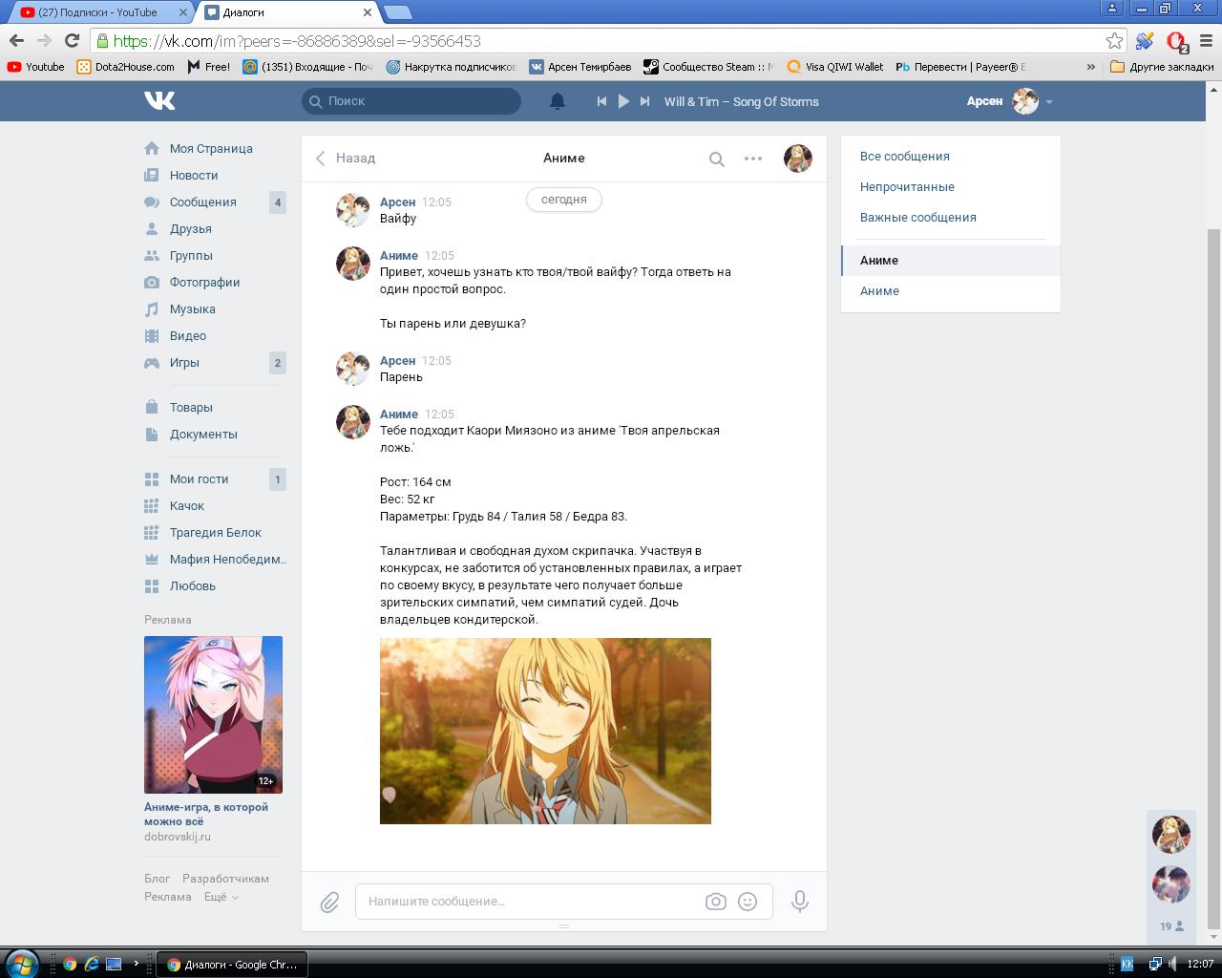This screenshot has height=978, width=1222.
Task: Open the notifications bell
Action: point(558,101)
